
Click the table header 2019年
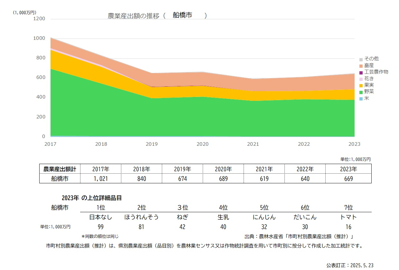[x=182, y=169]
